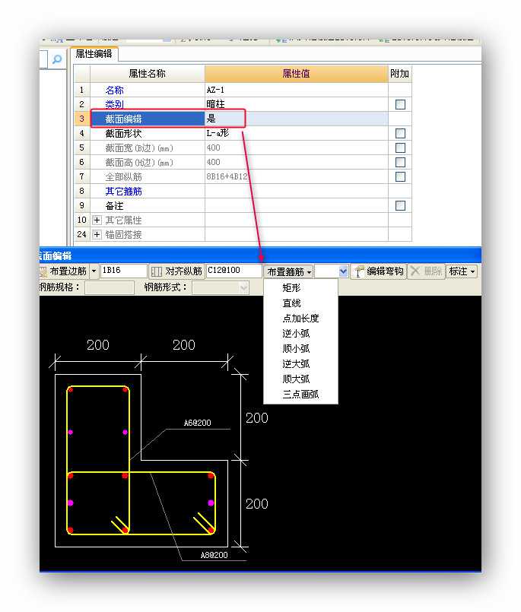Viewport: 521px width, 612px height.
Task: Toggle the 类别 row checkbox
Action: (x=400, y=104)
